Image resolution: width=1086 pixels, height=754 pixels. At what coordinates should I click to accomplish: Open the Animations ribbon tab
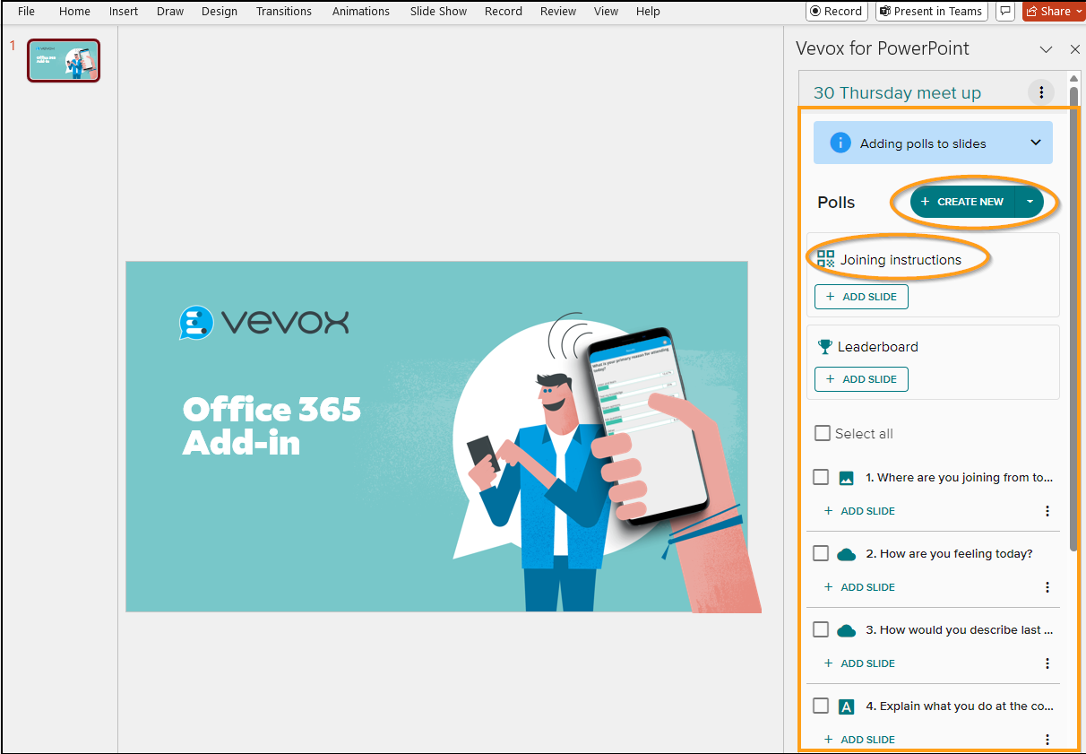click(x=360, y=11)
